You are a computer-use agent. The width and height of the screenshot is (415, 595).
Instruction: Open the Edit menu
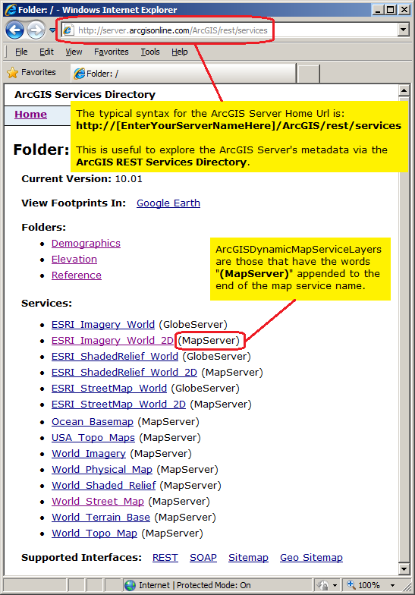coord(47,52)
